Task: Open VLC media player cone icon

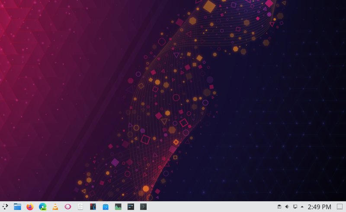Action: [55, 207]
